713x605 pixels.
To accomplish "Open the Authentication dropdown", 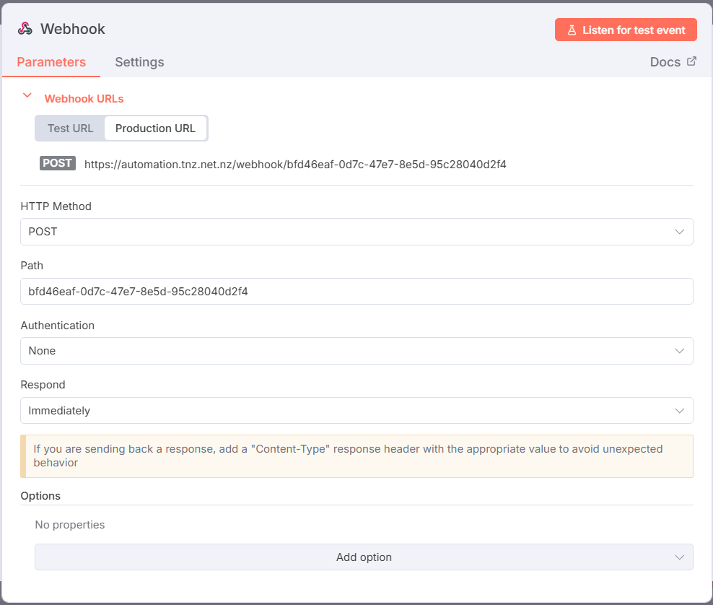I will (x=356, y=351).
